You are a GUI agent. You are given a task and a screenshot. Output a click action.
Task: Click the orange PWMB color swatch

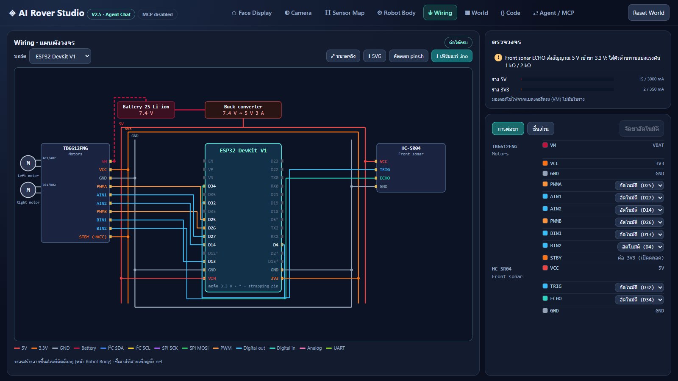coord(545,221)
